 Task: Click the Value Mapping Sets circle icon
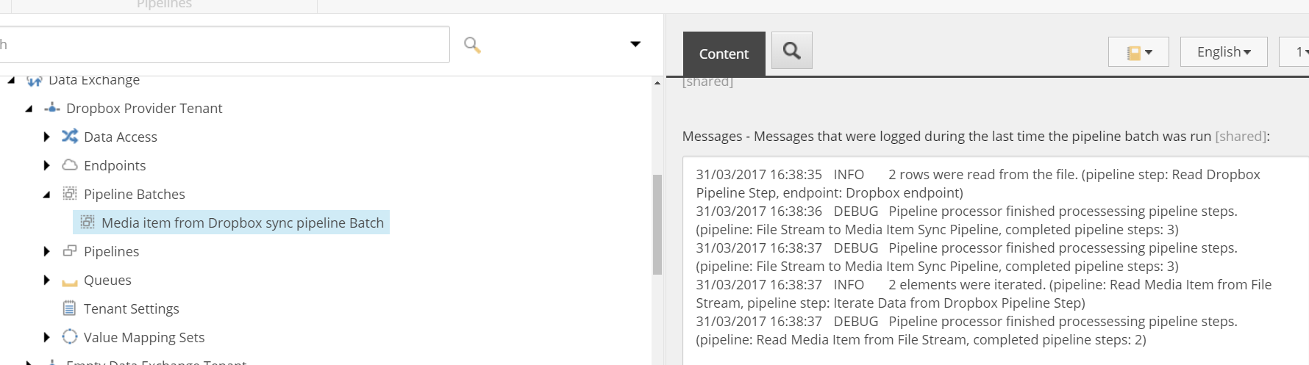[x=70, y=337]
